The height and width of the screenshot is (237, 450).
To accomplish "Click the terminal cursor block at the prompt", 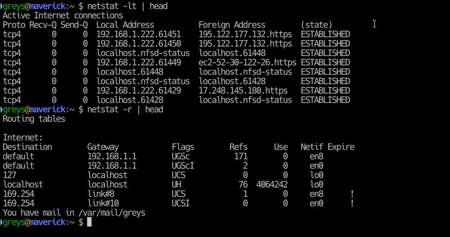I will [89, 222].
